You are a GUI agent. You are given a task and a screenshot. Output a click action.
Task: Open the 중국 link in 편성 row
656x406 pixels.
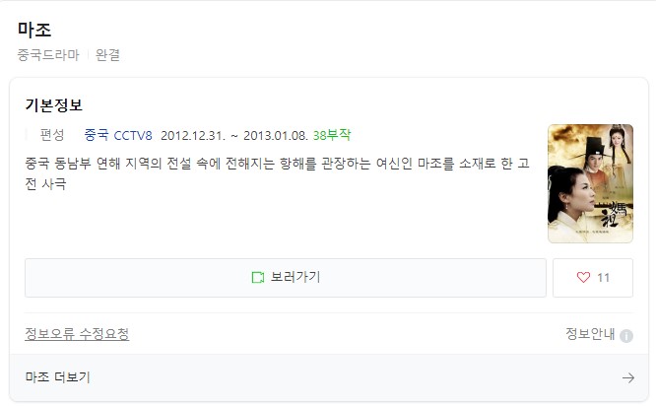pos(97,135)
